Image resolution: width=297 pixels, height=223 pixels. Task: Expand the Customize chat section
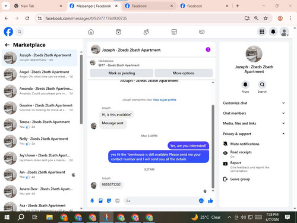[x=254, y=103]
